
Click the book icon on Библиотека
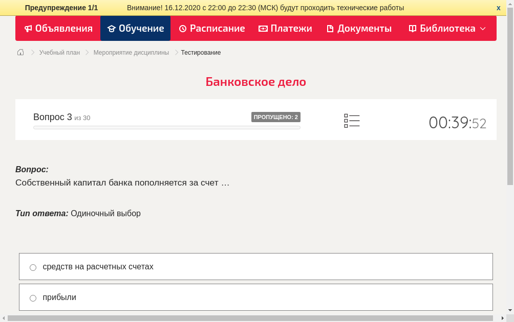click(x=412, y=29)
